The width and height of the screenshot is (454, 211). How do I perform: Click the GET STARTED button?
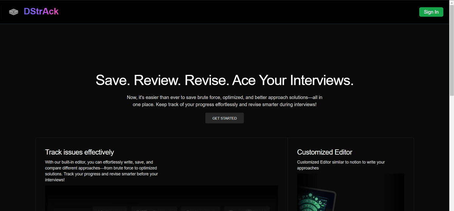[224, 118]
